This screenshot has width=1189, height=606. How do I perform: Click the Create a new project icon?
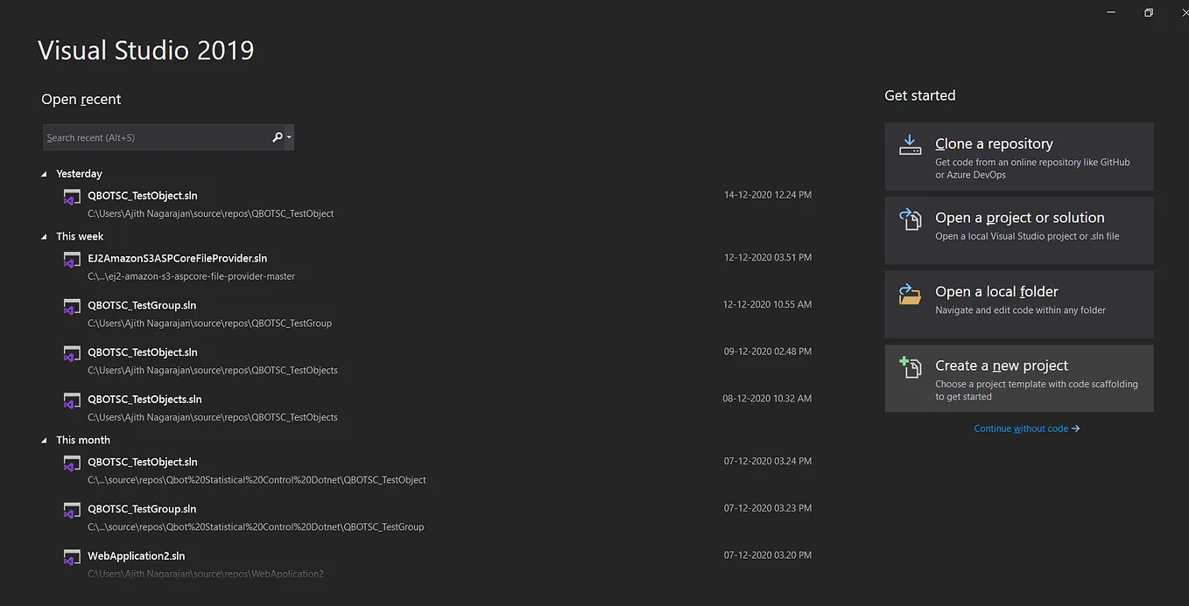910,366
